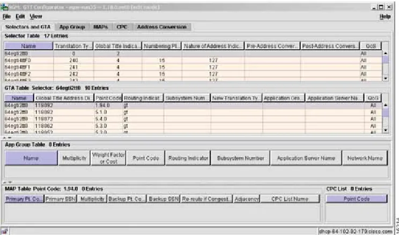
Task: Switch to Selectors and GTA tab
Action: [27, 27]
